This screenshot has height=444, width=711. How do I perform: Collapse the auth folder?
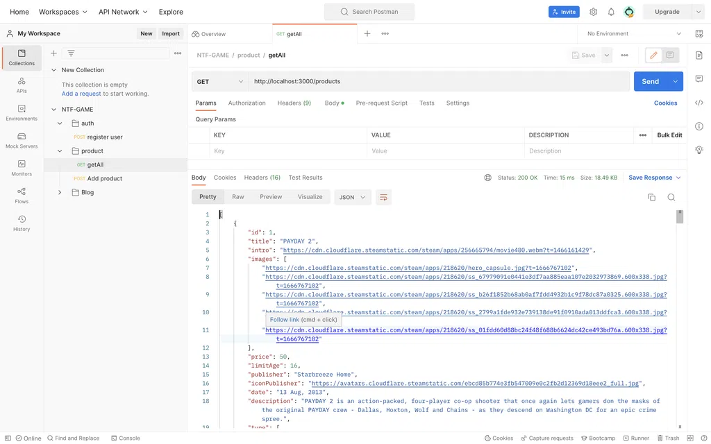tap(60, 123)
